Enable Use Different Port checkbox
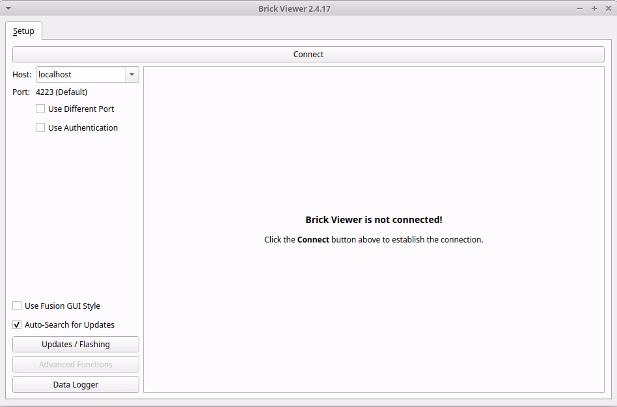This screenshot has width=617, height=407. coord(40,109)
